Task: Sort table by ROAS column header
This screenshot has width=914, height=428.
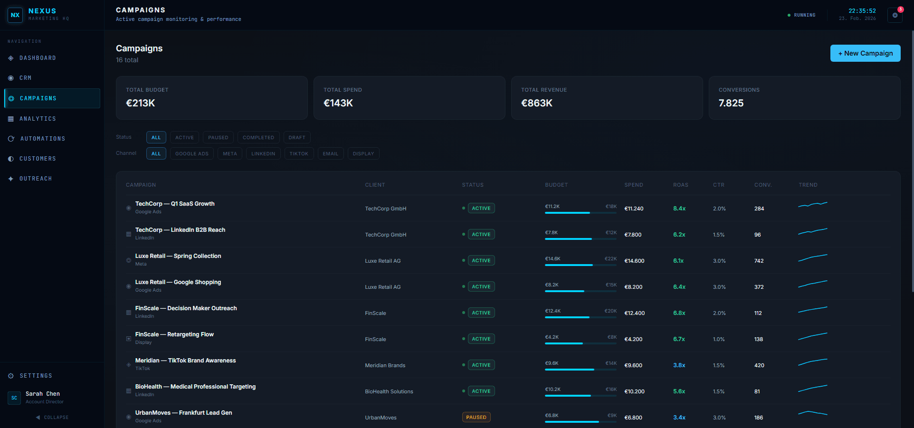Action: (680, 185)
